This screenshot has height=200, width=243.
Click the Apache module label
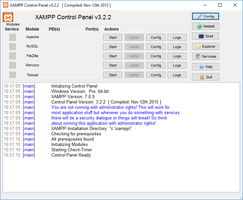tap(32, 37)
